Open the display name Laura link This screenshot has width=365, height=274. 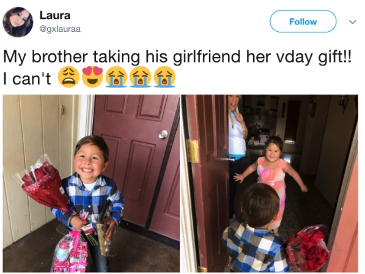pos(55,15)
